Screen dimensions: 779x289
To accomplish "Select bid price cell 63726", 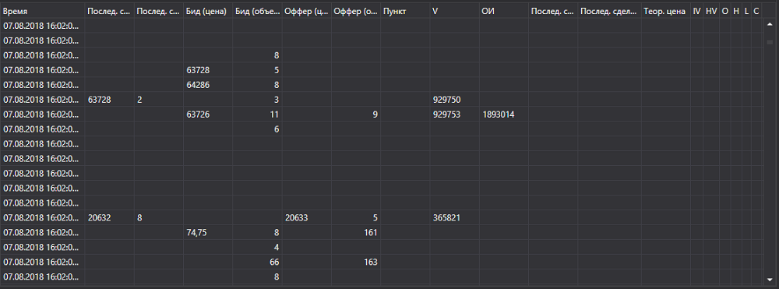I will click(208, 115).
